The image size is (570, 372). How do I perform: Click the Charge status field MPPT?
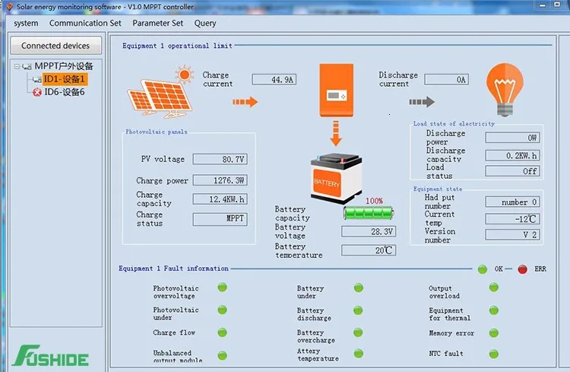pos(220,219)
